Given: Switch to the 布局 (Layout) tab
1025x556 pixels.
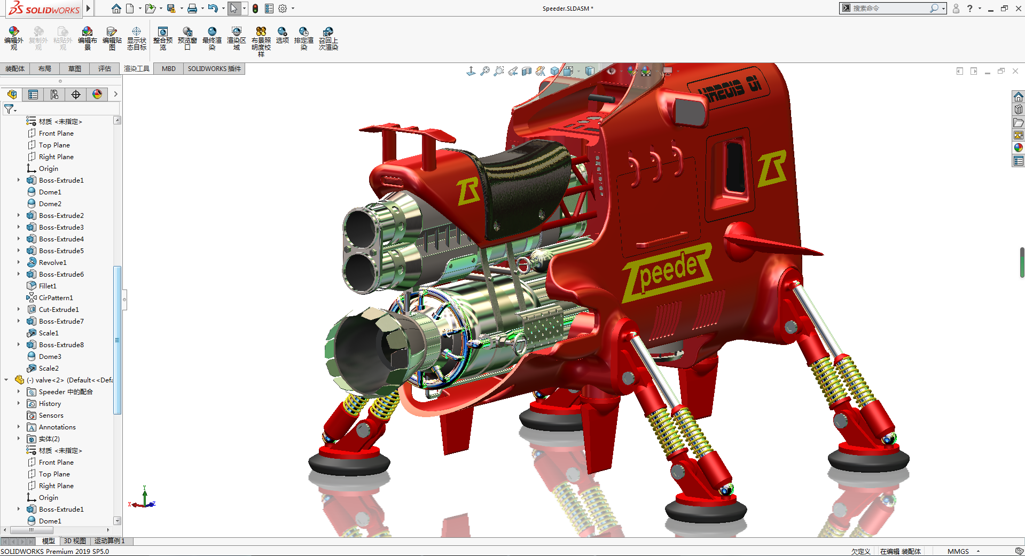Looking at the screenshot, I should [45, 68].
